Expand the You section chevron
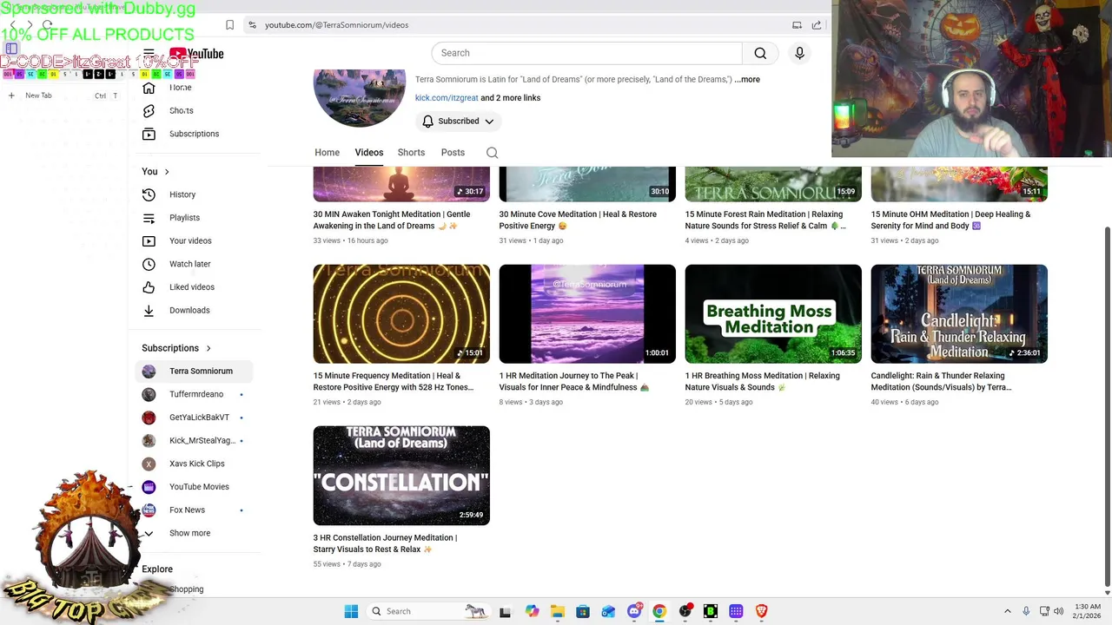Viewport: 1112px width, 625px height. tap(167, 172)
